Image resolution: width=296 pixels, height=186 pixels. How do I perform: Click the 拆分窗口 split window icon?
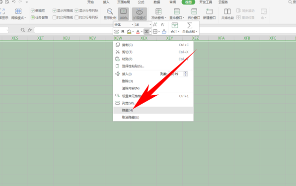[x=194, y=11]
